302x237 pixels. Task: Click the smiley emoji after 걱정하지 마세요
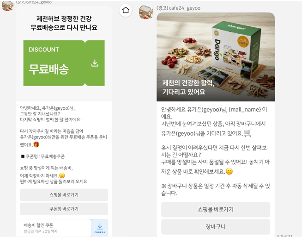62,175
